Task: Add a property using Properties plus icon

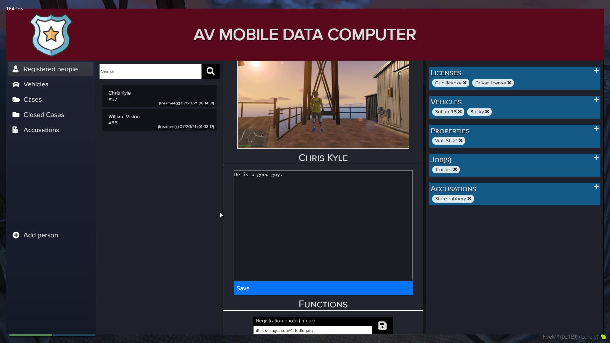Action: pos(596,128)
